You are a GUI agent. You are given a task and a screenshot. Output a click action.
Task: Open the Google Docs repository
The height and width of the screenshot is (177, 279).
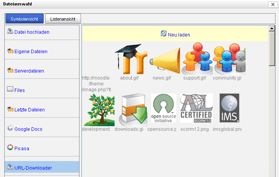pos(28,129)
